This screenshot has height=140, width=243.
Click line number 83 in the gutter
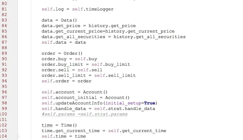(4, 20)
